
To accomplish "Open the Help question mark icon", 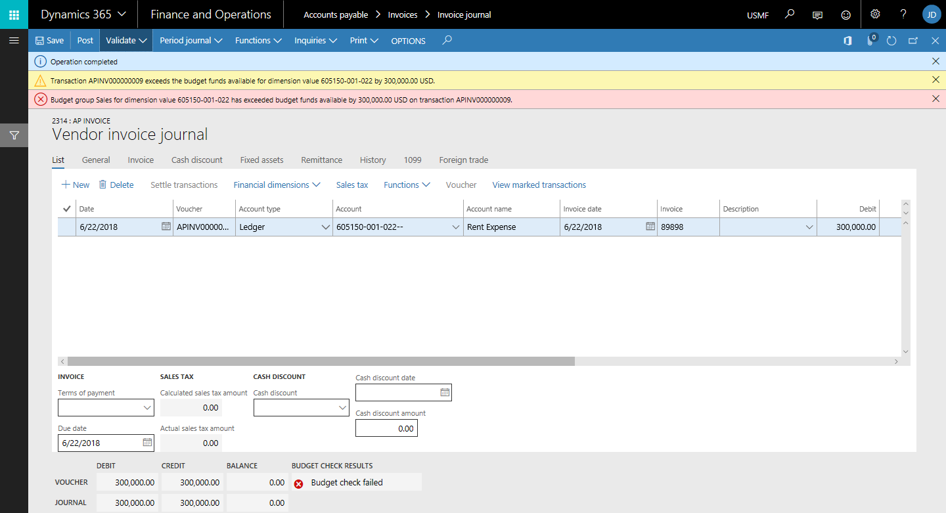I will click(903, 14).
